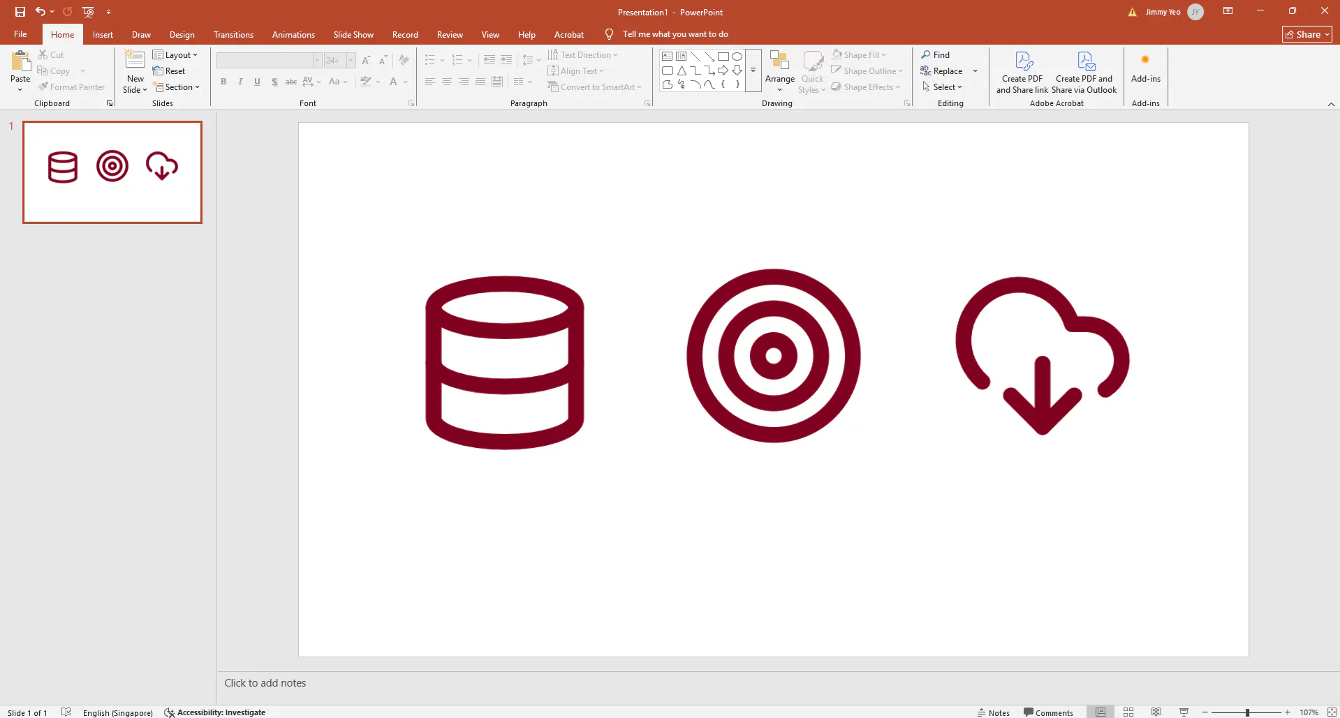1340x718 pixels.
Task: Open the File menu
Action: tap(20, 34)
